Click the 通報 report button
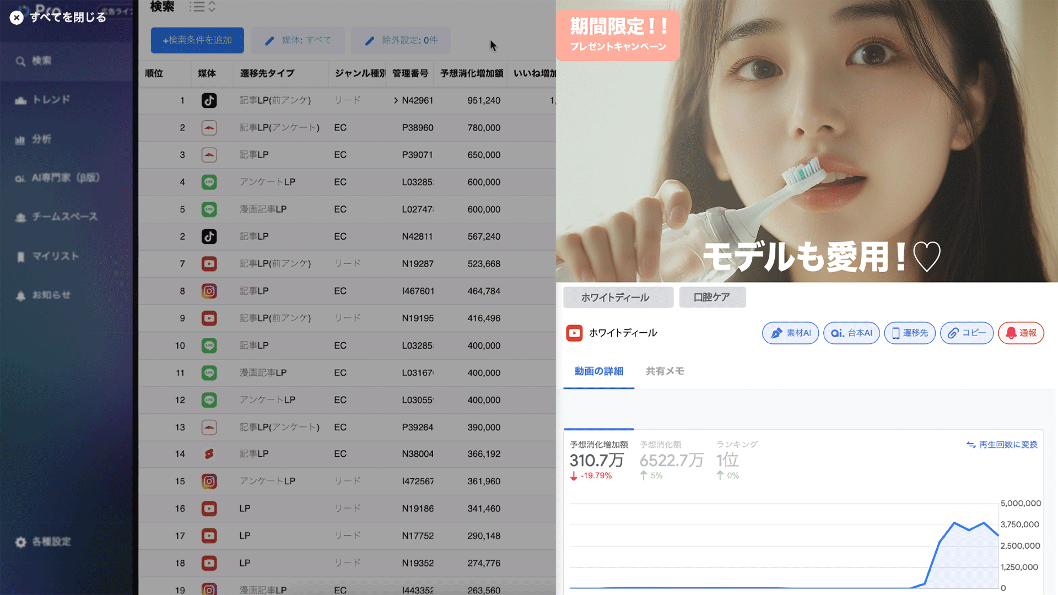The image size is (1058, 595). tap(1021, 333)
